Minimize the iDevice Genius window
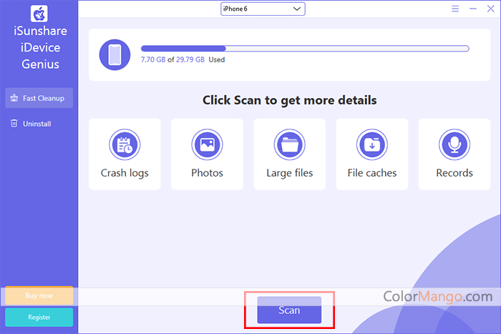 473,9
